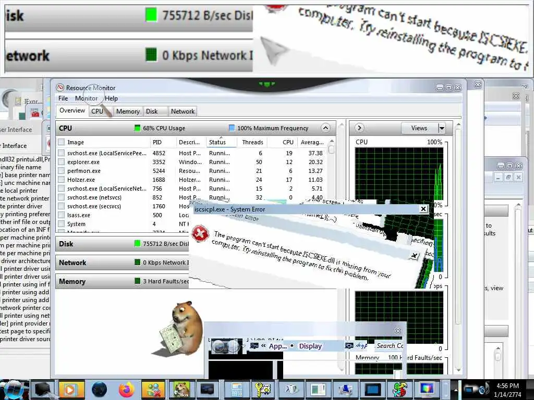This screenshot has width=534, height=400.
Task: Check the lsass.exe process checkbox
Action: (62, 215)
